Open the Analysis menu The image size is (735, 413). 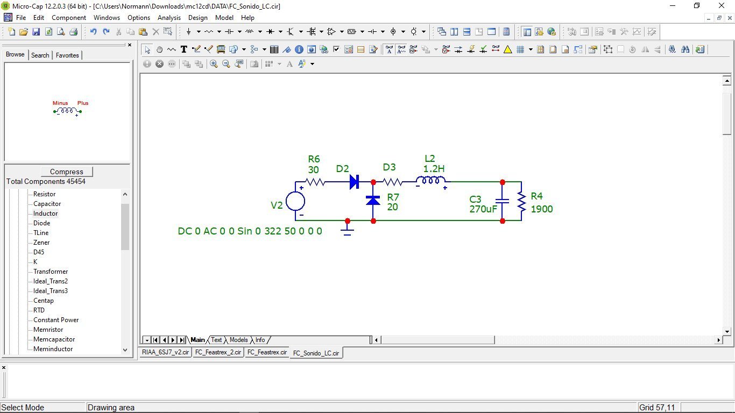169,18
